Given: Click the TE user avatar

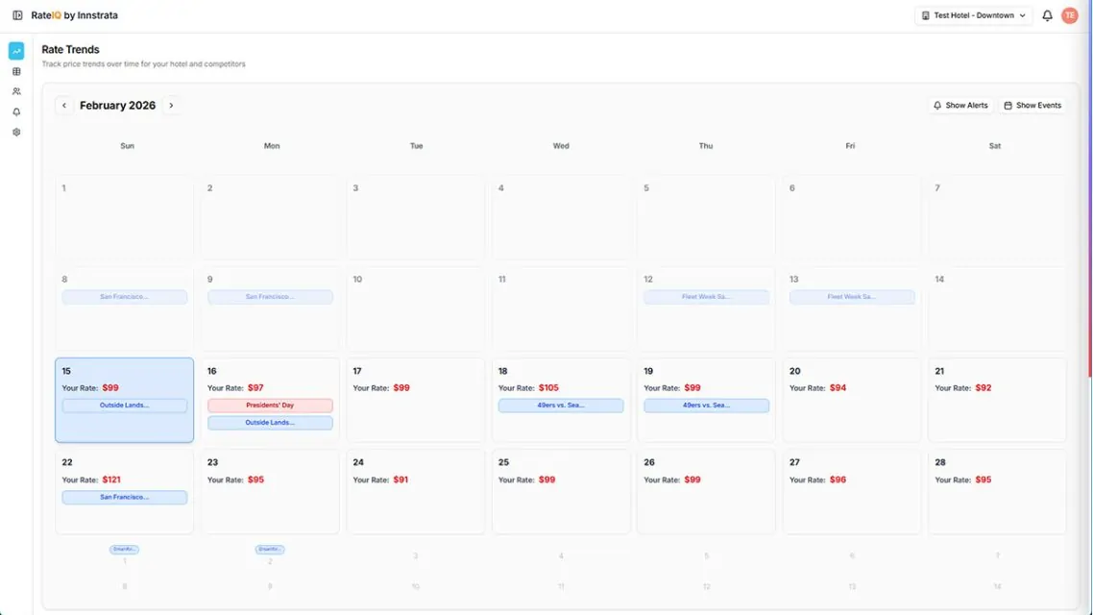Looking at the screenshot, I should [1069, 14].
